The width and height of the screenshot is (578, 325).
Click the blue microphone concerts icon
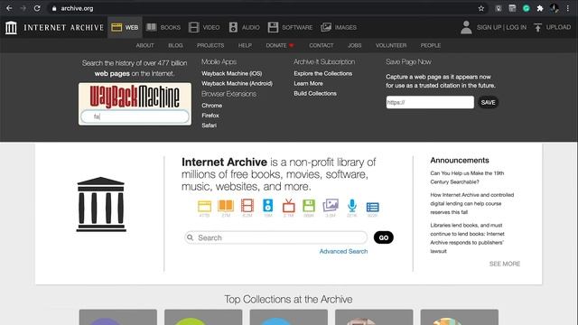[352, 206]
